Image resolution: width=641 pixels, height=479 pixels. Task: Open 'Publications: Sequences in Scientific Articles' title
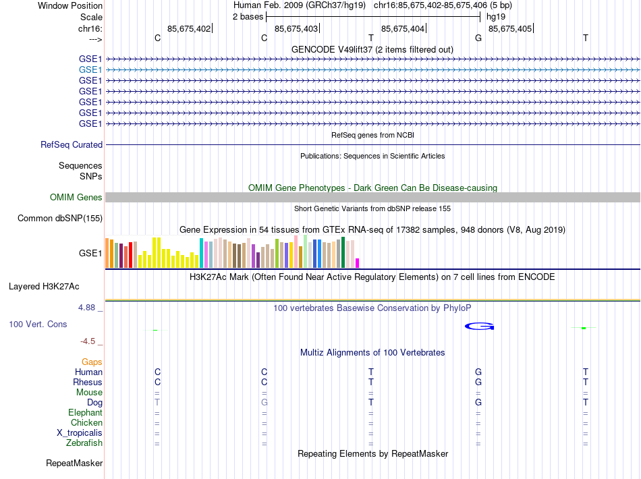click(x=372, y=156)
